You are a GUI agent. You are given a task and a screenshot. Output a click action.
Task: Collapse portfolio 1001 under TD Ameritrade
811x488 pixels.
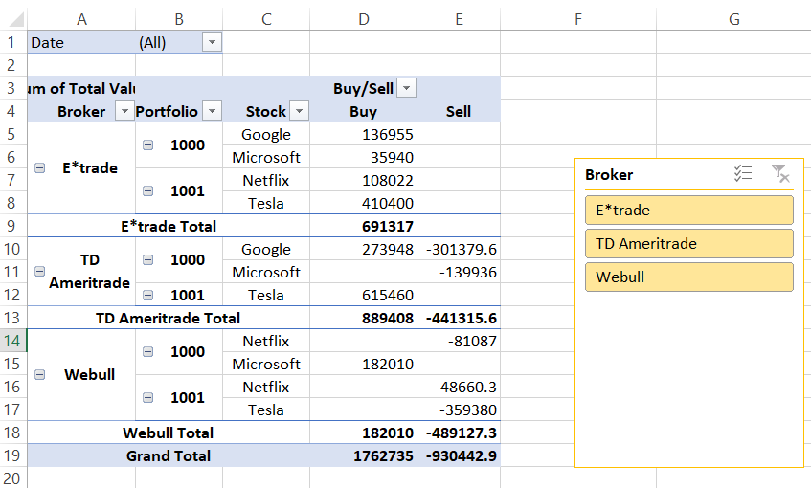click(x=148, y=295)
